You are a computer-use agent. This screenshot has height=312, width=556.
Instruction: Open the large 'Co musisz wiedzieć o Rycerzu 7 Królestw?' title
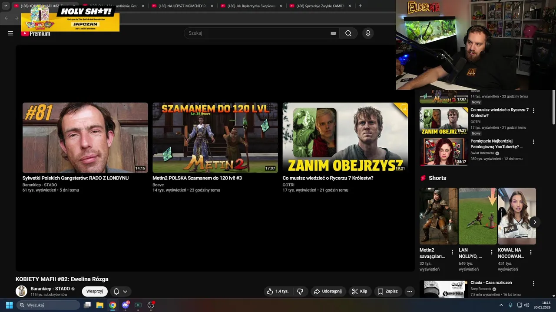[328, 178]
